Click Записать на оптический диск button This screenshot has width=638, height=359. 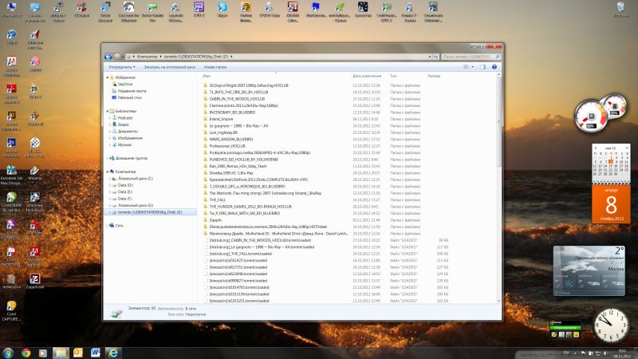coord(170,67)
